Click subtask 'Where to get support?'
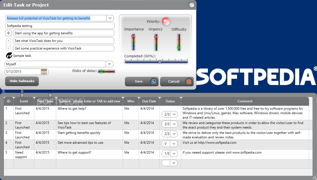Viewport: 317px width, 180px height. click(x=74, y=152)
